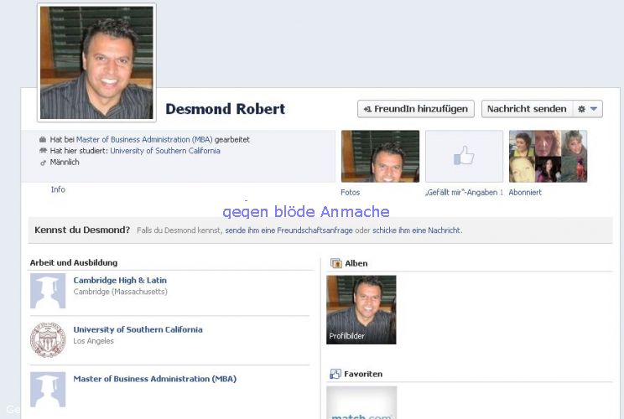Click the FreundIn hinzufügen button
The width and height of the screenshot is (624, 419).
pos(416,109)
